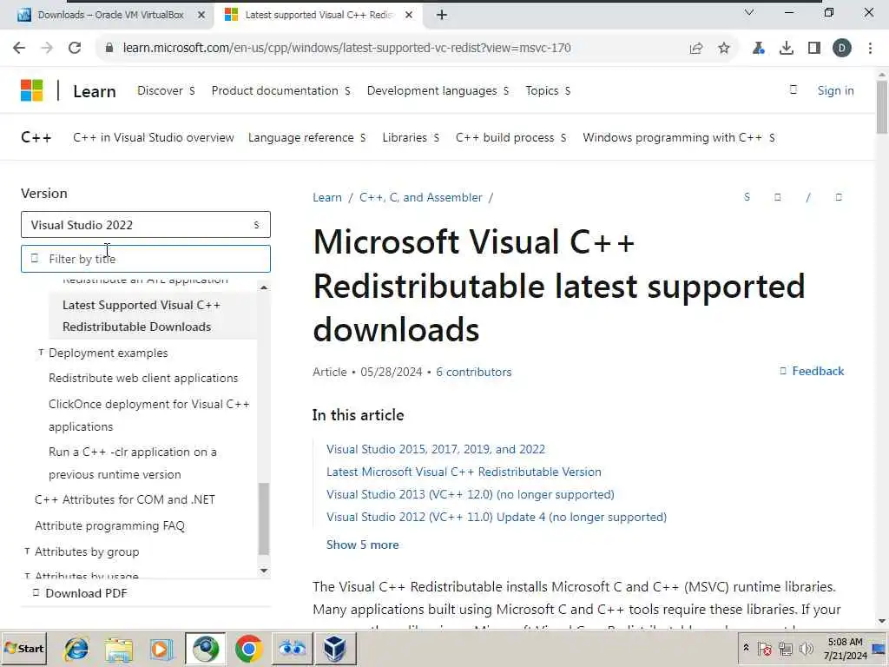Click Chrome icon in taskbar
Screen dimensions: 889x667
coord(248,648)
